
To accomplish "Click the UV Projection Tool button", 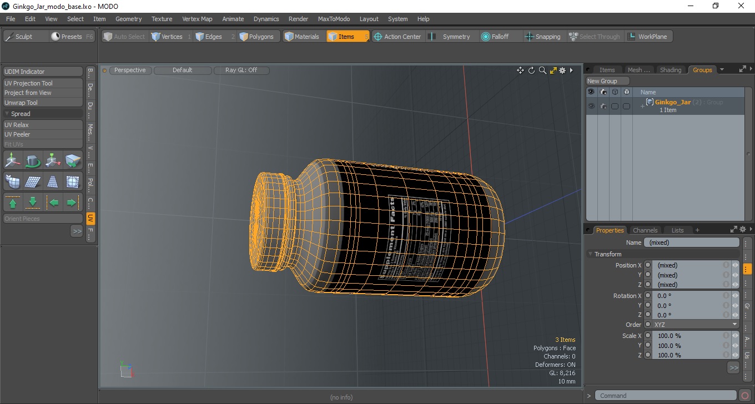I will [43, 83].
